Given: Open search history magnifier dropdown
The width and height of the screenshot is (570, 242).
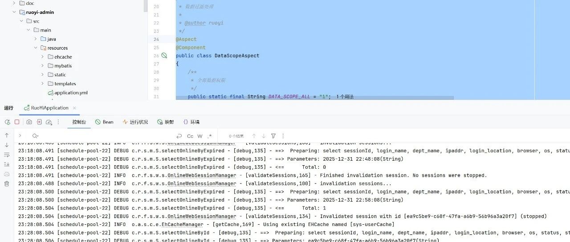Looking at the screenshot, I should (35, 136).
